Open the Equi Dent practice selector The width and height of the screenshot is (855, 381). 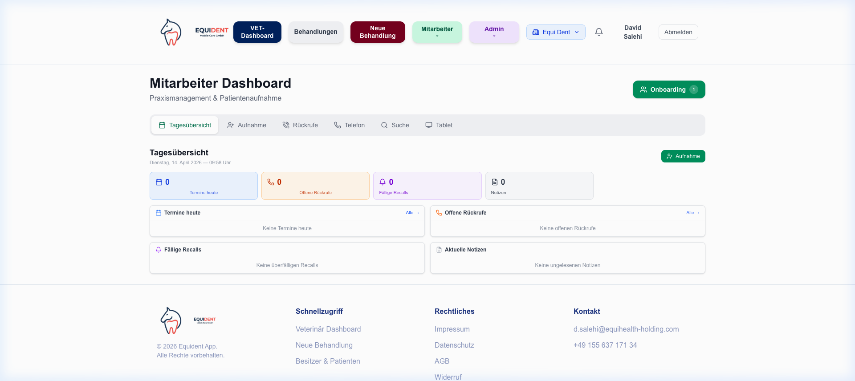pos(556,32)
